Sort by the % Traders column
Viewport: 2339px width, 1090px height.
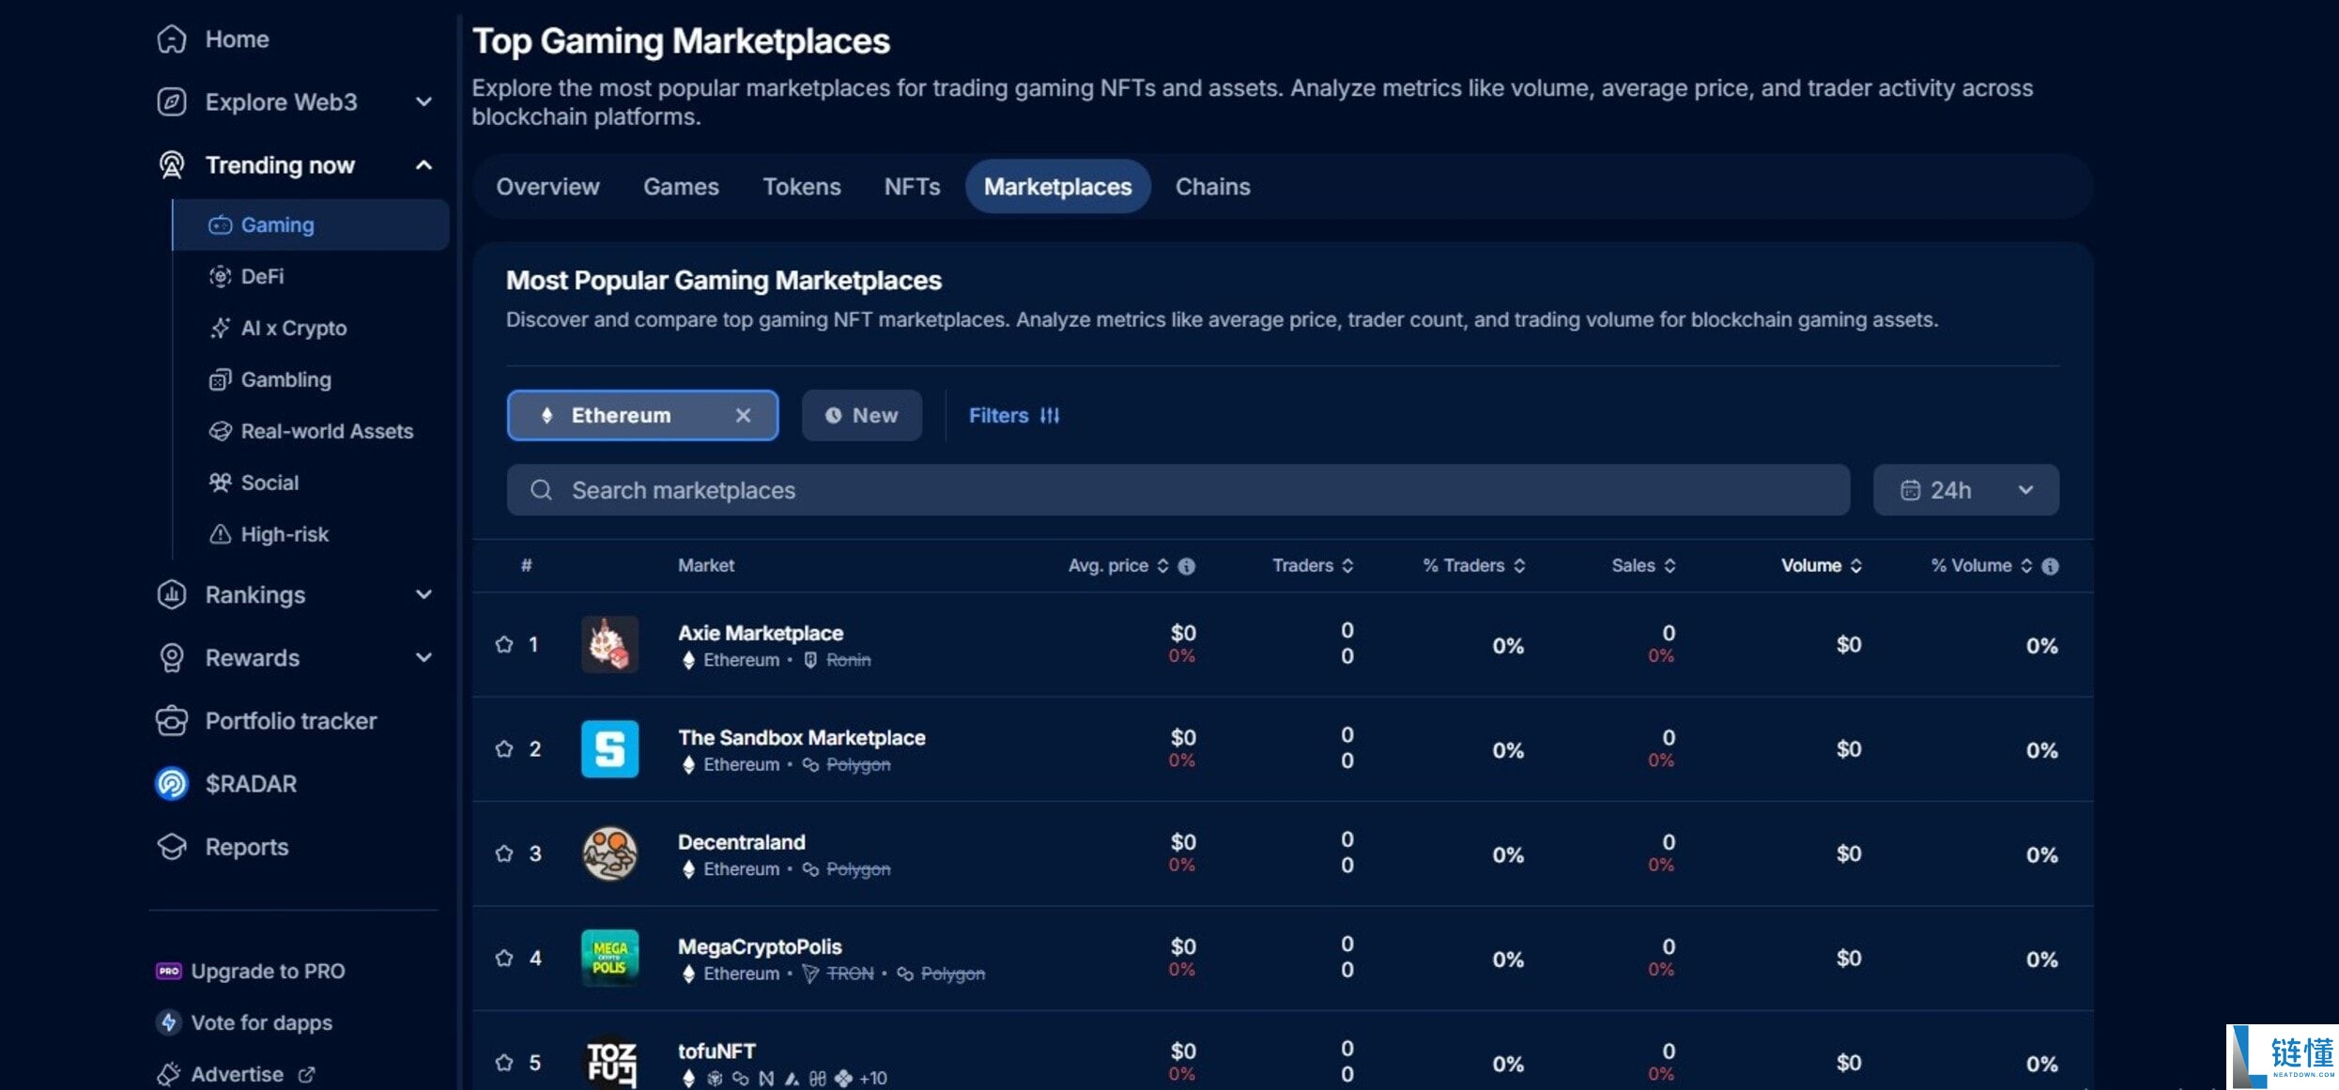[x=1473, y=565]
